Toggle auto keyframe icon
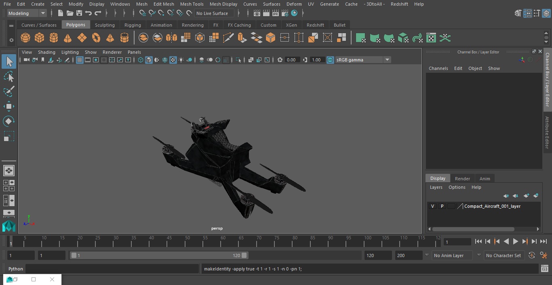Screen dimensions: 552x285 tap(532, 255)
